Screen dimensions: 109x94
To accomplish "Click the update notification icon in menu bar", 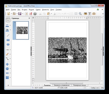I will [x=98, y=9].
